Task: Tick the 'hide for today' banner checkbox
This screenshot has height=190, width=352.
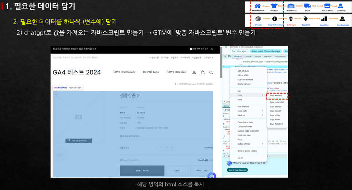Action: (x=191, y=49)
